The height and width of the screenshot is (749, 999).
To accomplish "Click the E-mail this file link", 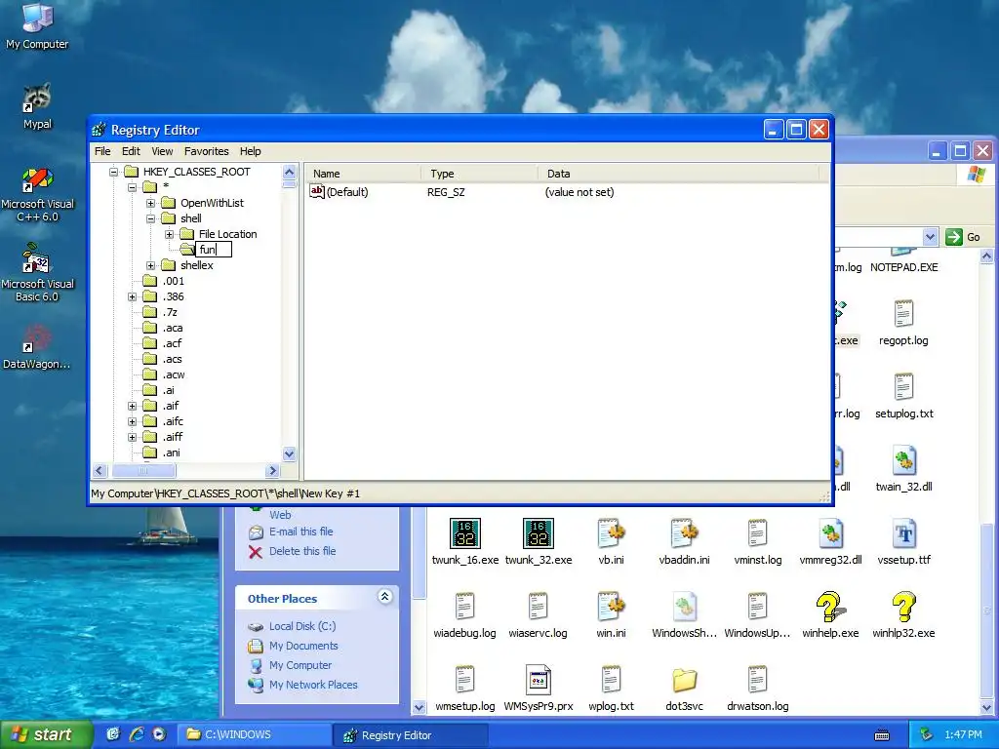I will pos(300,532).
